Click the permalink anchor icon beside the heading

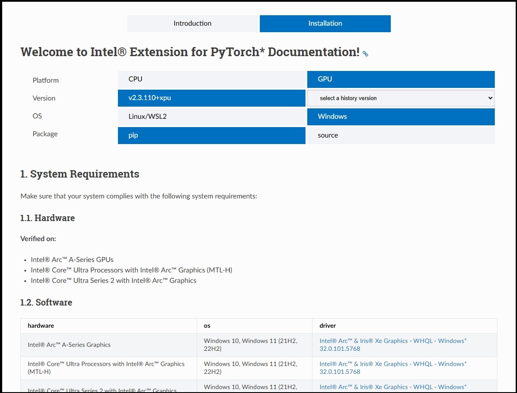pyautogui.click(x=365, y=54)
